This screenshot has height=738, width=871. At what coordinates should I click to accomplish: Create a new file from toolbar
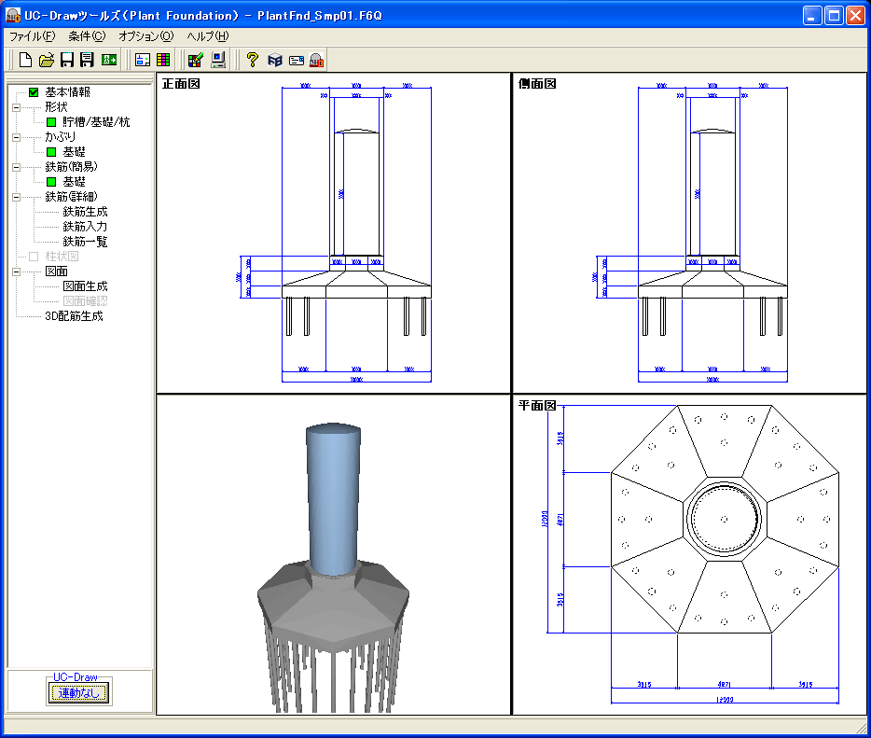pos(25,60)
